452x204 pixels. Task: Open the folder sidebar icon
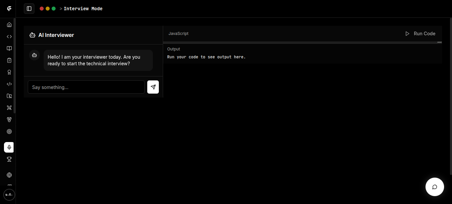[9, 96]
